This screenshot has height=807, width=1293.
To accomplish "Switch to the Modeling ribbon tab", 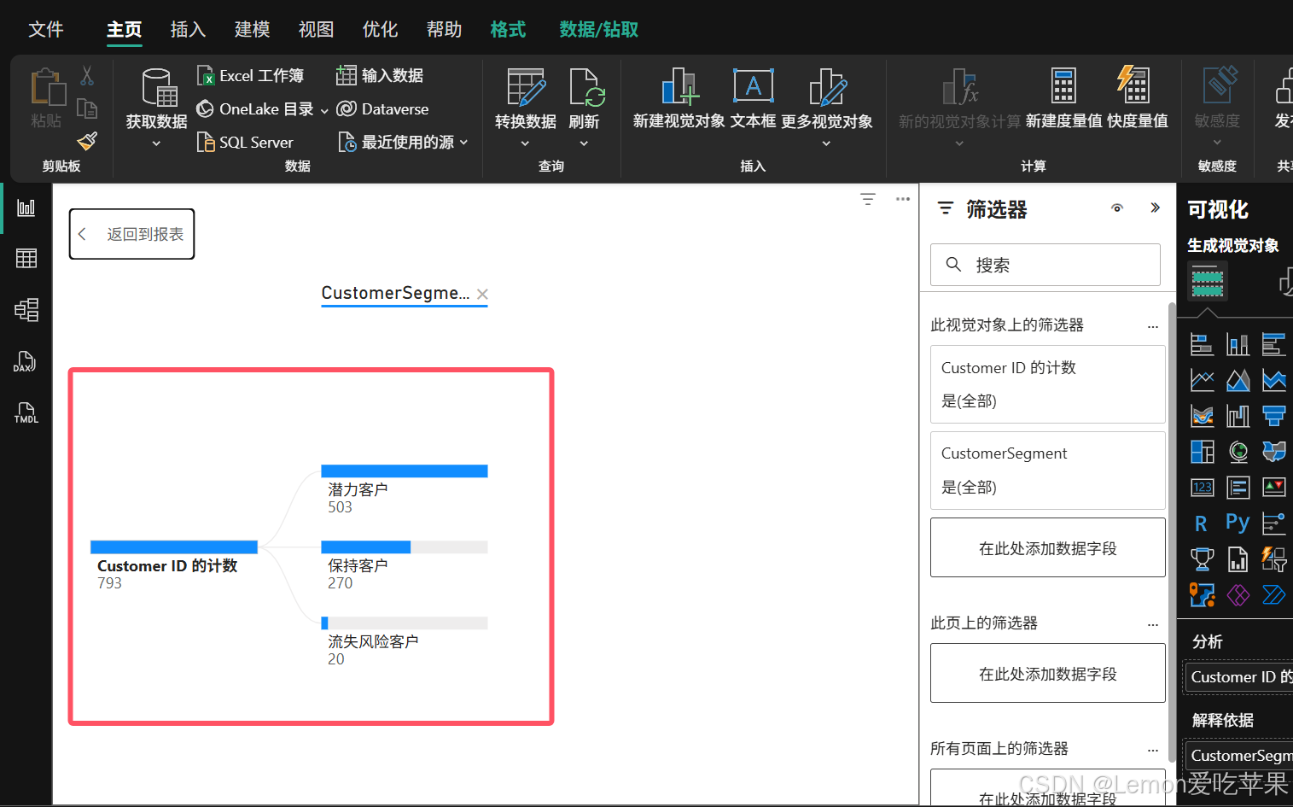I will 252,30.
